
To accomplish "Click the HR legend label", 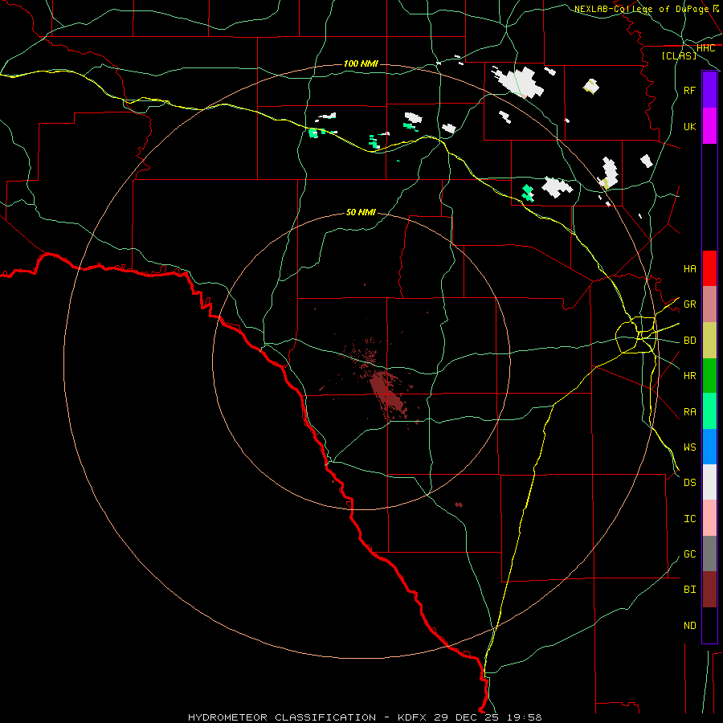I will (689, 376).
